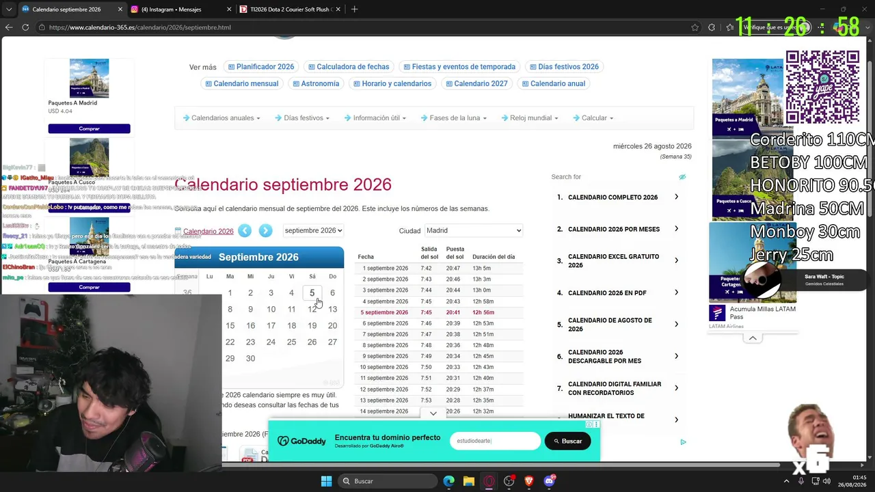Screen dimensions: 875x492
Task: Open Fiestas y eventos de temporada
Action: point(459,67)
